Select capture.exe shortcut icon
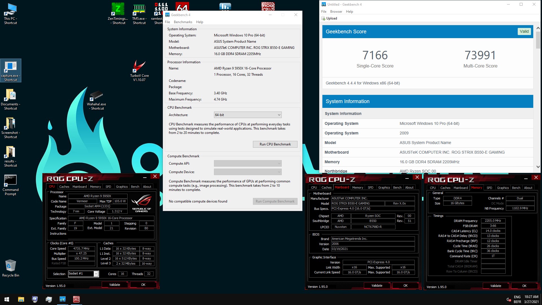 tap(10, 71)
